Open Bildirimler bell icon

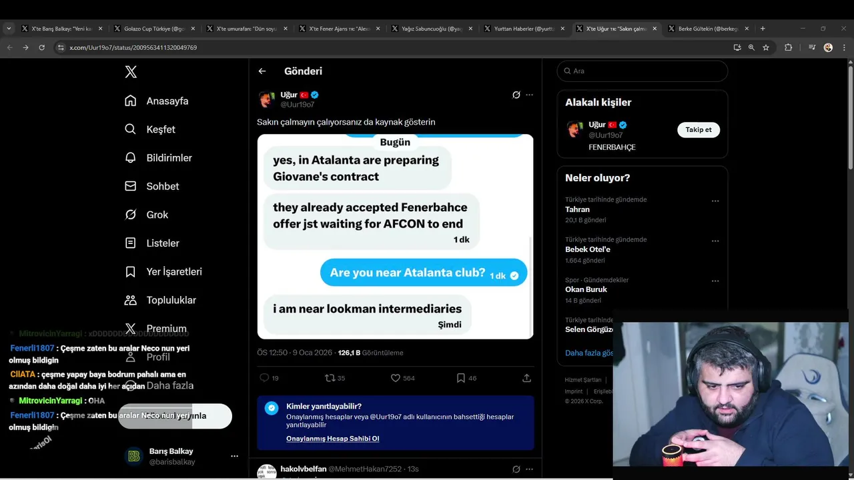pyautogui.click(x=131, y=157)
